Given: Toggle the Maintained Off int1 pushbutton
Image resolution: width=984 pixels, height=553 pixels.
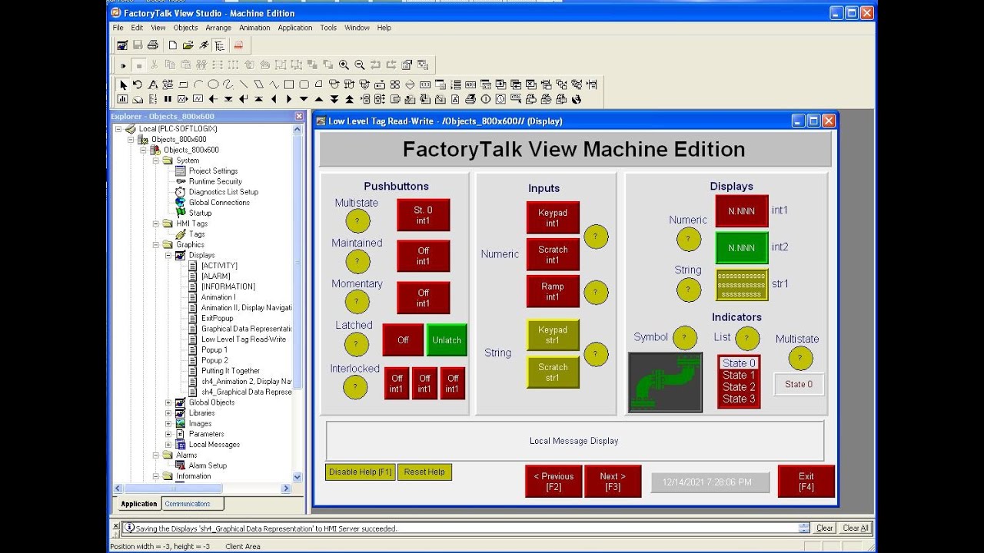Looking at the screenshot, I should click(424, 256).
